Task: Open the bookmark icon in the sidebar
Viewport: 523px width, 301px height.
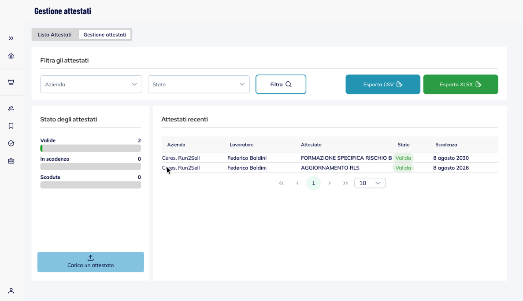Action: point(11,126)
